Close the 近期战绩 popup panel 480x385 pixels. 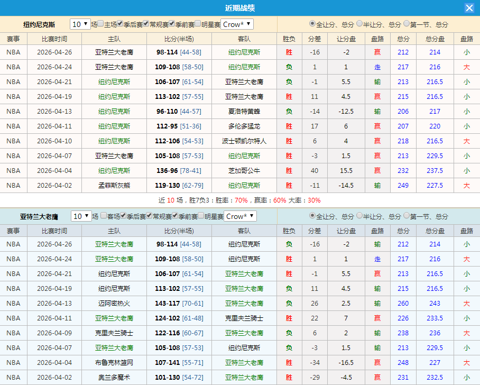click(469, 7)
